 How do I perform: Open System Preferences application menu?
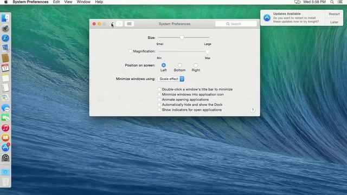[30, 2]
